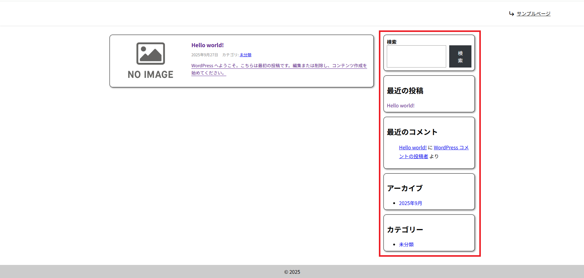Open the 2025年9月 archive link
The width and height of the screenshot is (584, 278).
[x=410, y=203]
